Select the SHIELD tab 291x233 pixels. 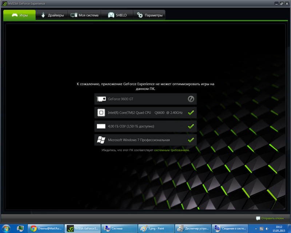[117, 15]
